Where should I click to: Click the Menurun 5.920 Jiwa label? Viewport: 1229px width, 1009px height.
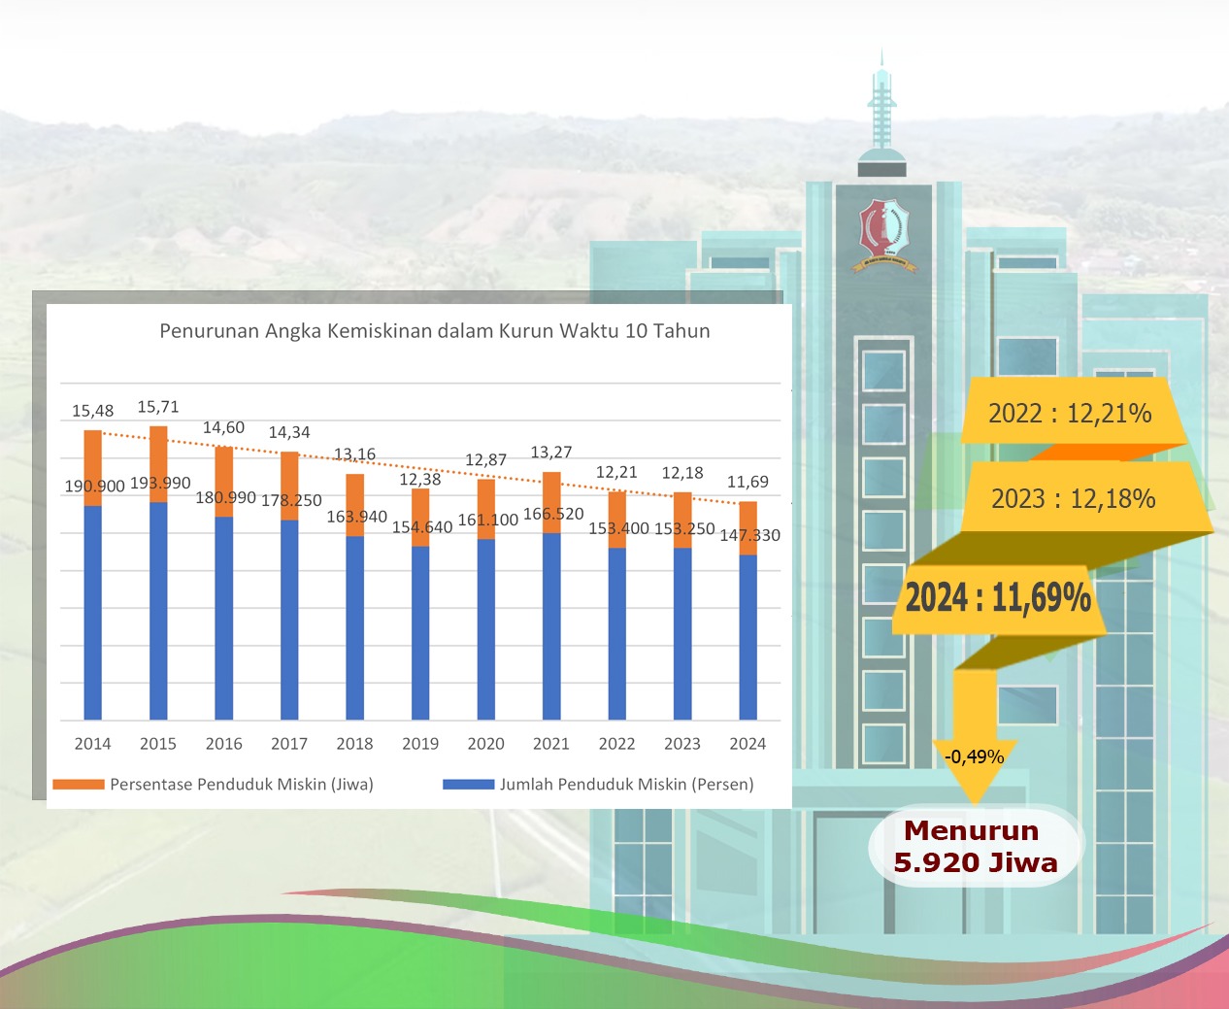(x=975, y=846)
